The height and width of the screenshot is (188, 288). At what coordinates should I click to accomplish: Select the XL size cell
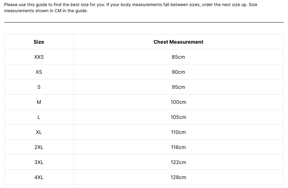pyautogui.click(x=39, y=132)
